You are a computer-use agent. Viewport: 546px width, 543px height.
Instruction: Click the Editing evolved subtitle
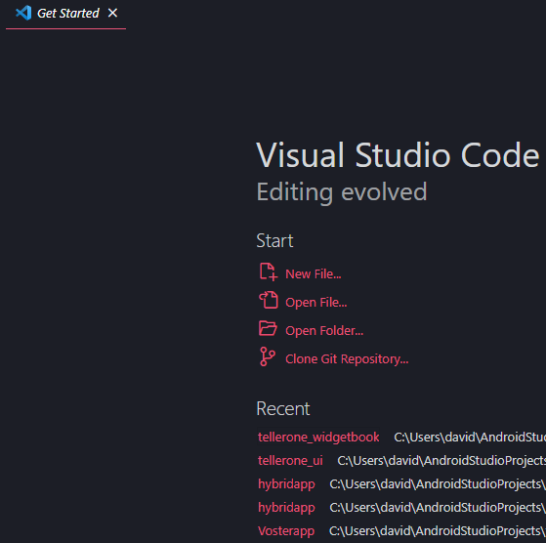pyautogui.click(x=342, y=192)
